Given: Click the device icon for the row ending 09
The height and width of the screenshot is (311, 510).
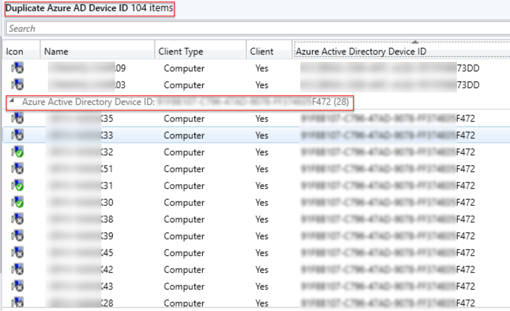Looking at the screenshot, I should [x=17, y=68].
